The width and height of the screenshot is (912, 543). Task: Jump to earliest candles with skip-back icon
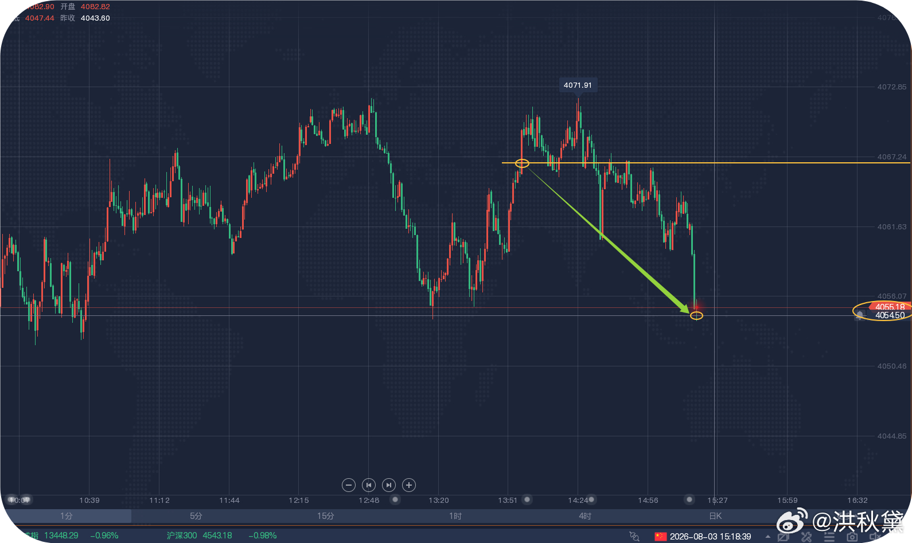(369, 485)
